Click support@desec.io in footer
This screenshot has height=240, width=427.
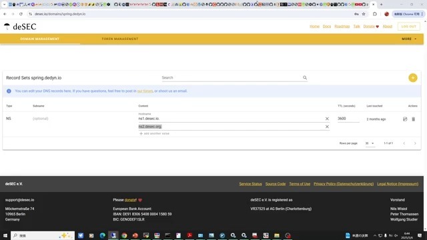[x=19, y=200]
